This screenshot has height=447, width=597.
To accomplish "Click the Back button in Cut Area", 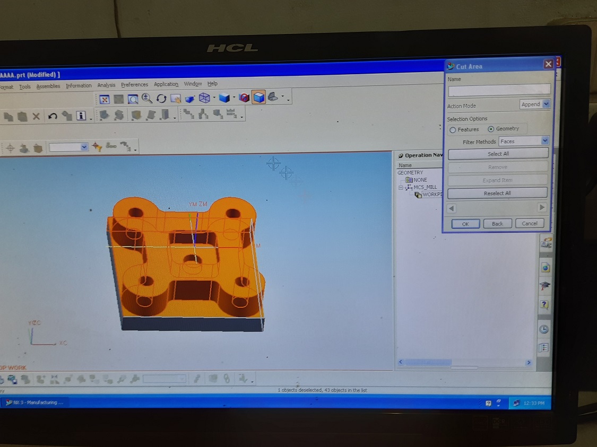I will pyautogui.click(x=497, y=224).
